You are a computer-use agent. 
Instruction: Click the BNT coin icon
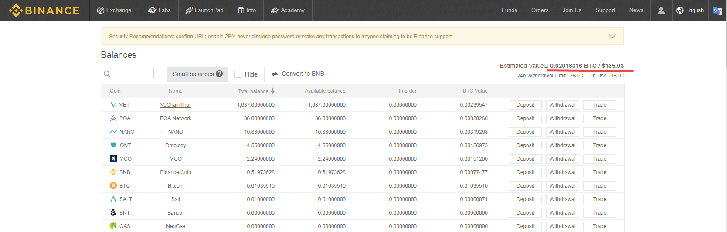click(113, 213)
